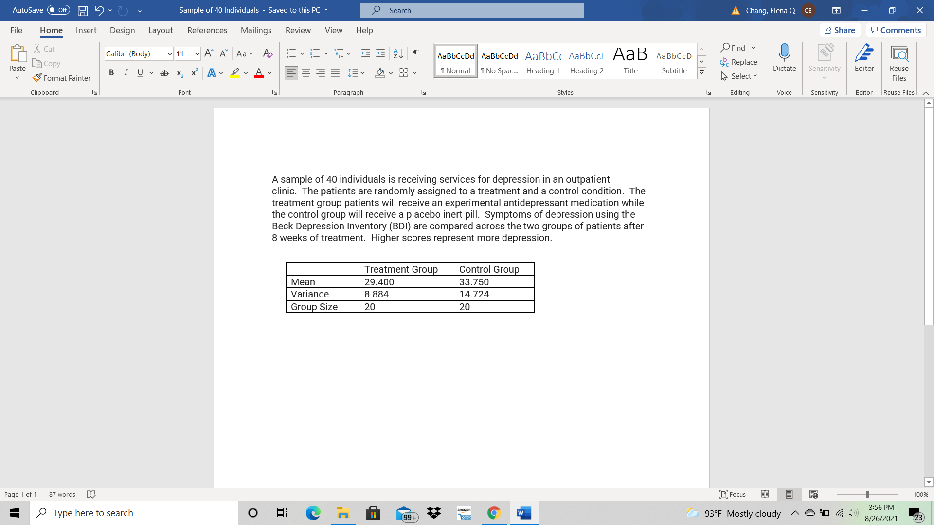Open the Styles gallery more arrow

coord(701,71)
